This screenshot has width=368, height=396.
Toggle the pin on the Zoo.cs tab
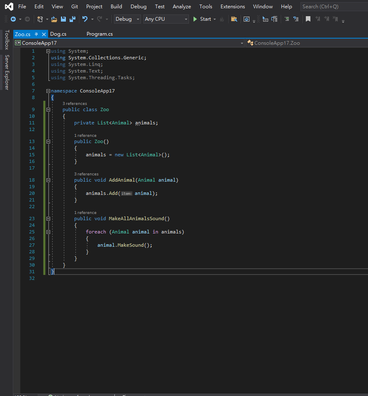pos(36,34)
